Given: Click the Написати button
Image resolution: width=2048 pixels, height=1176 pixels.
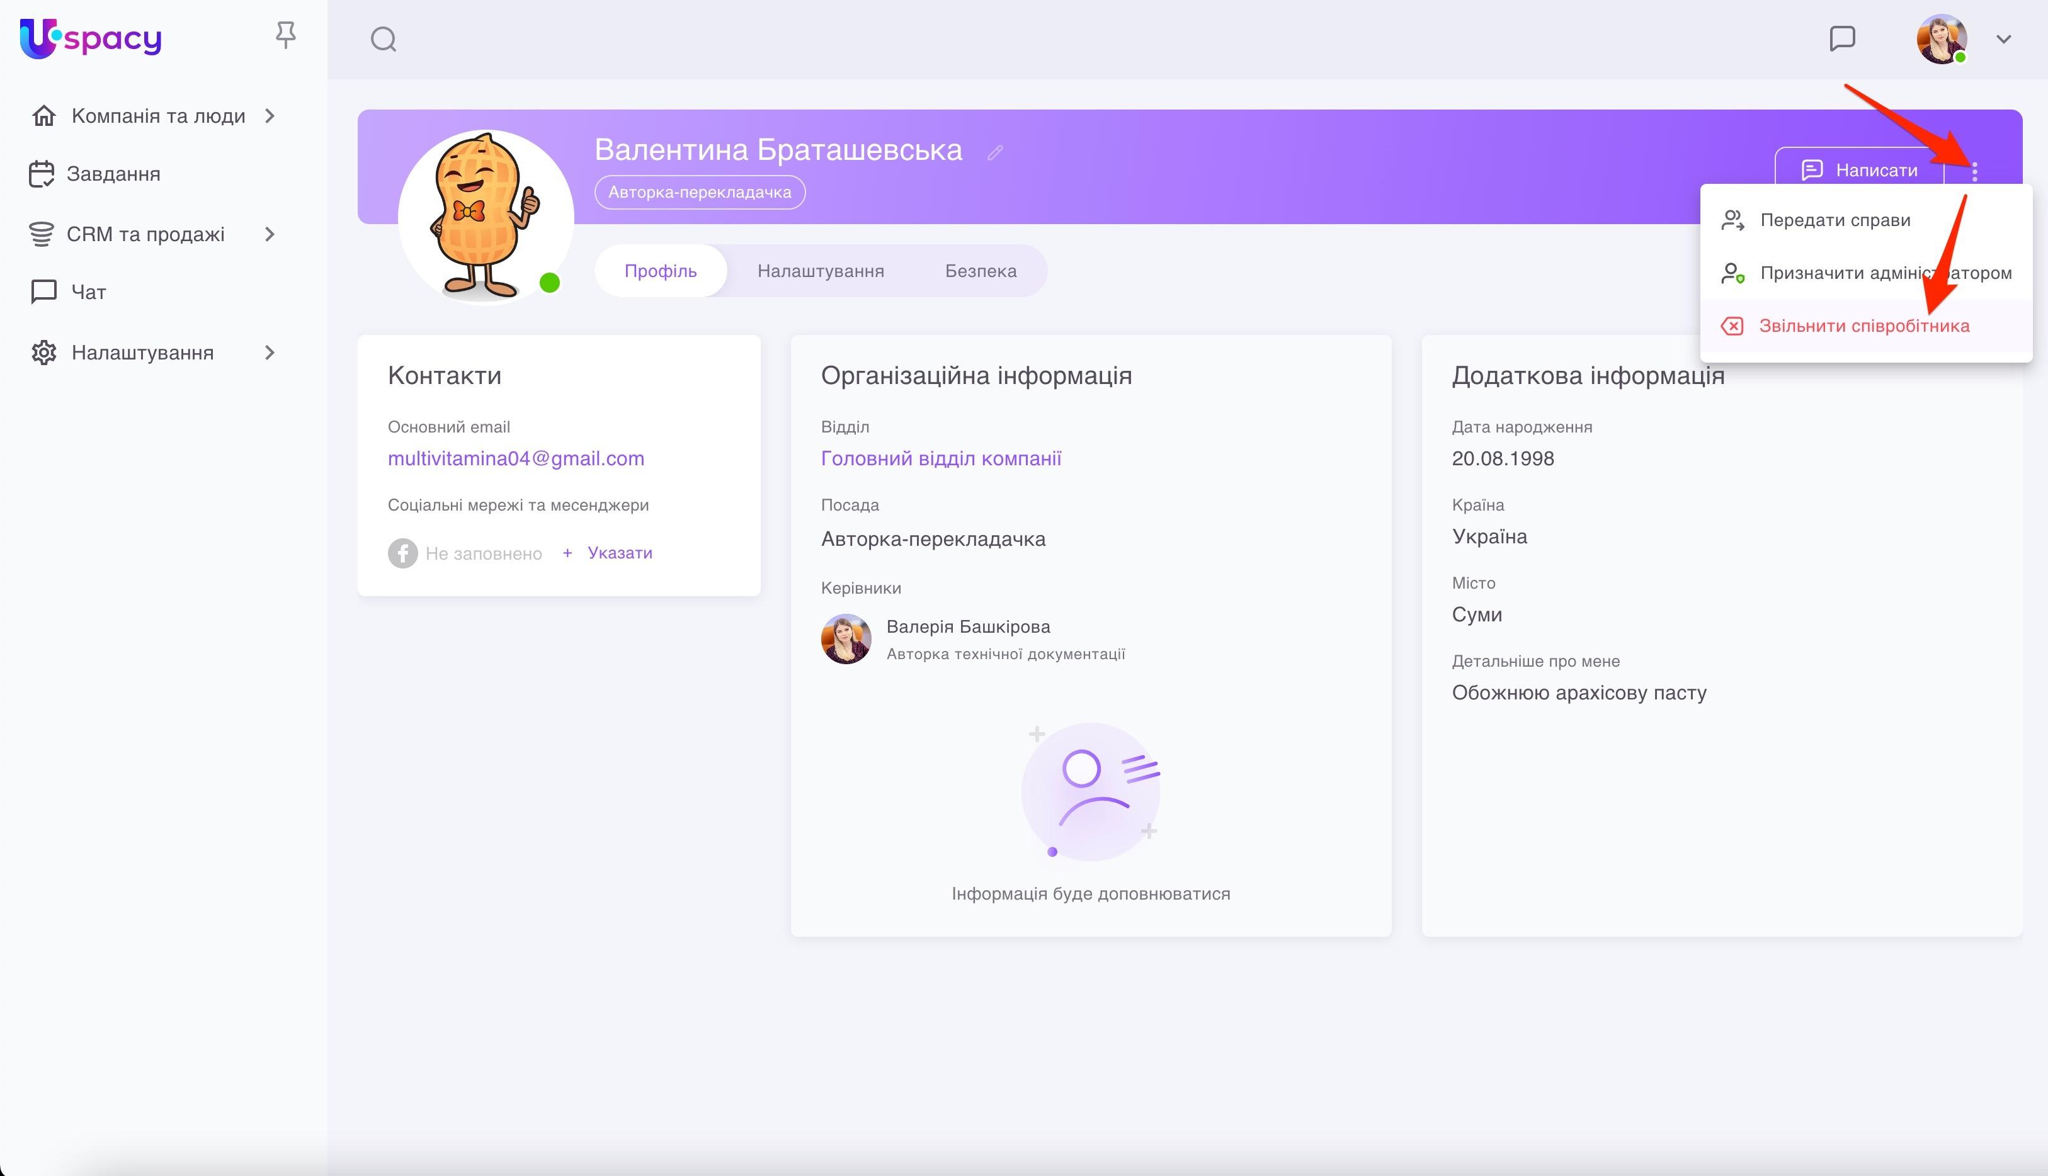Looking at the screenshot, I should coord(1858,171).
